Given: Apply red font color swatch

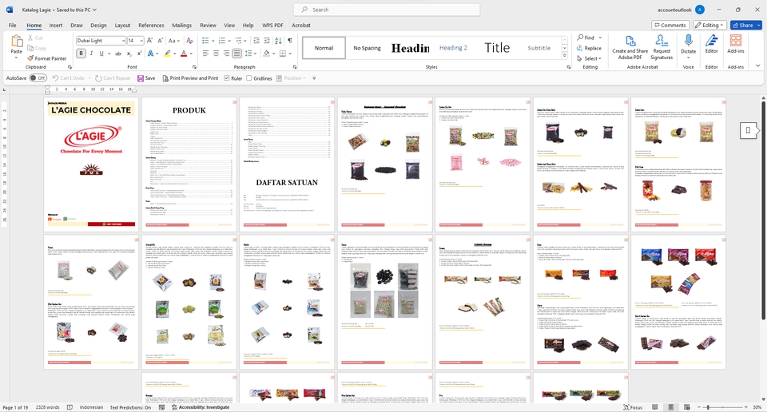Looking at the screenshot, I should (x=184, y=53).
